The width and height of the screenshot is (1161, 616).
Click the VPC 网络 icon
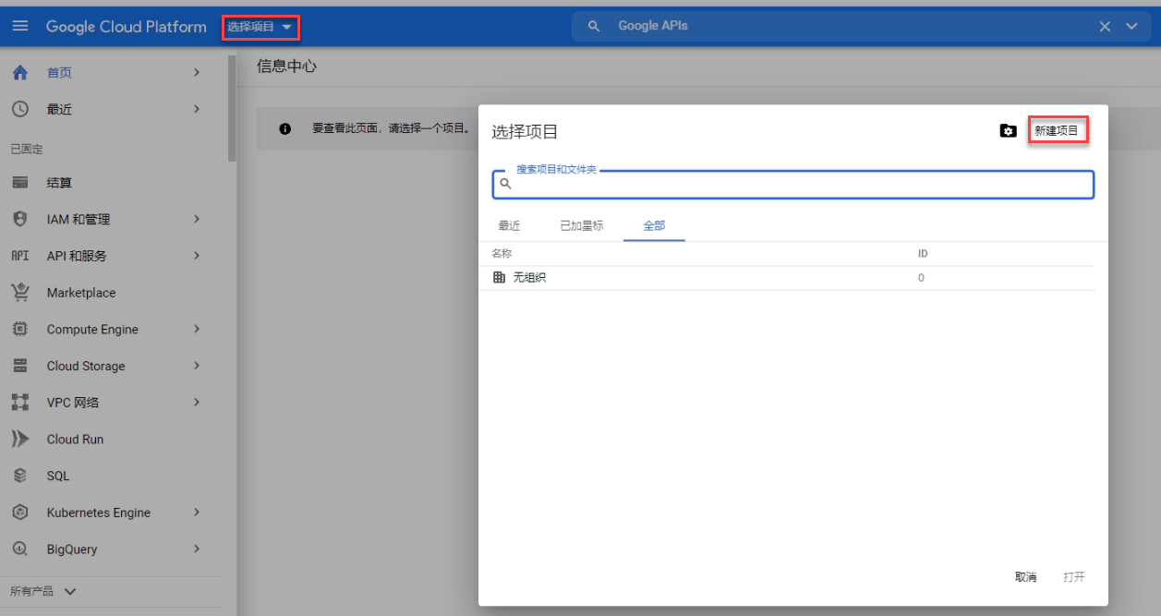point(20,403)
